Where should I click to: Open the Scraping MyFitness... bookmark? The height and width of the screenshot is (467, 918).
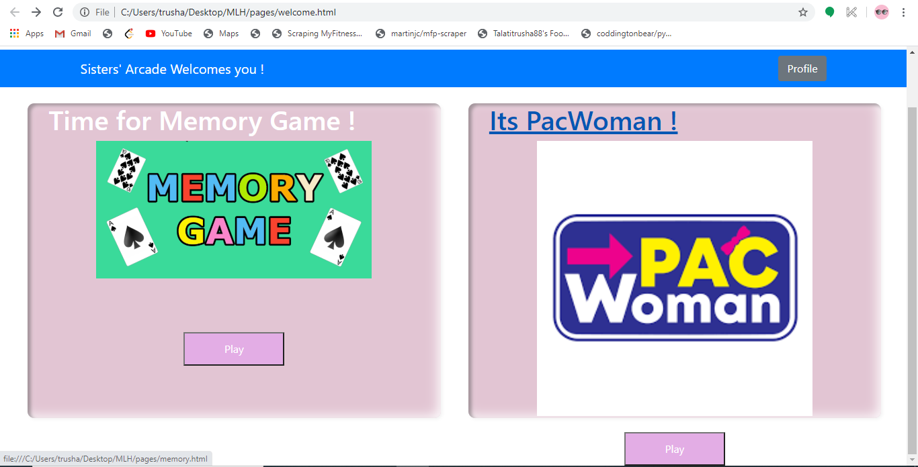point(317,34)
